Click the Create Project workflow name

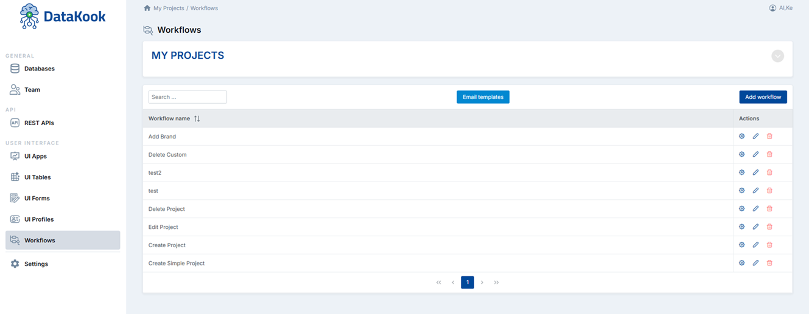click(167, 245)
